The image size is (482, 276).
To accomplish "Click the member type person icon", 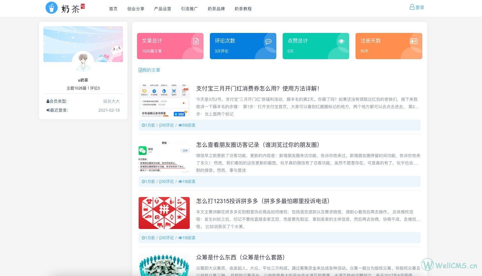I will [x=48, y=101].
